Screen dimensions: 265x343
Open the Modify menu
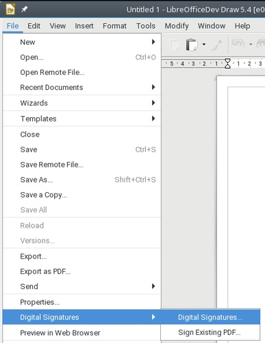tap(177, 26)
